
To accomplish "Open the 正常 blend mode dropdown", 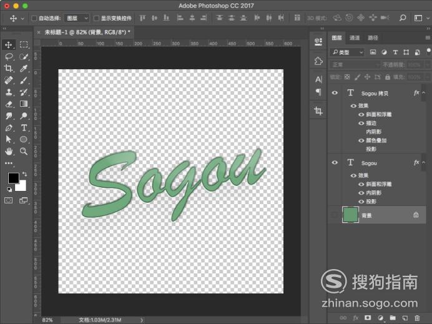I will (x=355, y=65).
